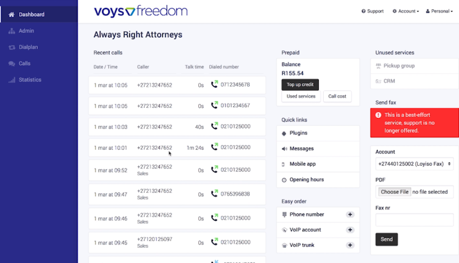Open the Plugins quick link
Screen dimensions: 459x263
click(299, 133)
